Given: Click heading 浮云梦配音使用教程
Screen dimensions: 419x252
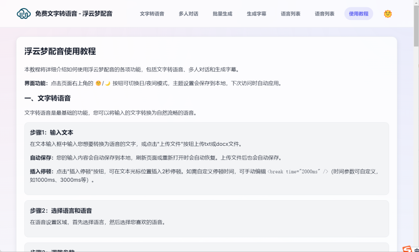Looking at the screenshot, I should click(60, 51).
